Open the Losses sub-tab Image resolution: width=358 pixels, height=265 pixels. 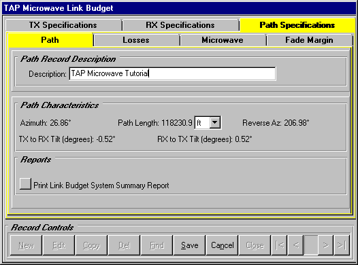136,40
